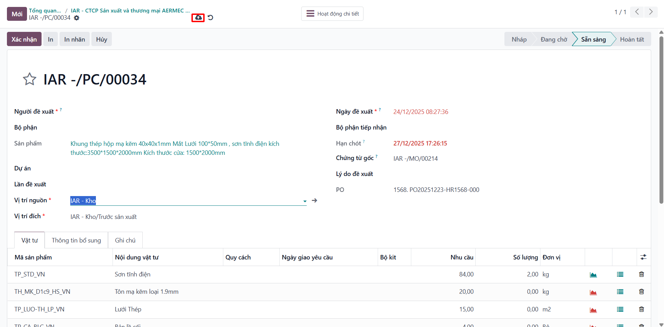The width and height of the screenshot is (664, 327).
Task: Open the IAR - CTCP AERMEC breadcrumb link
Action: (x=130, y=10)
